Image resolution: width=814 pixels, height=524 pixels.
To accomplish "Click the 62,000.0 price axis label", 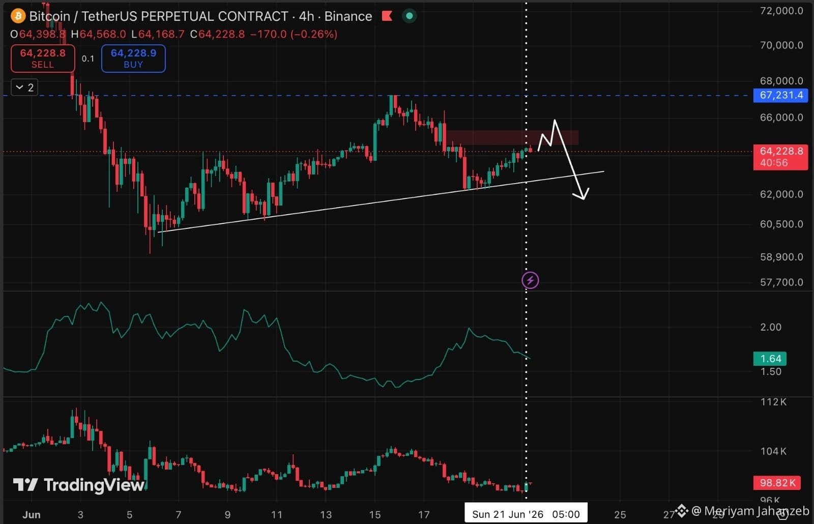I will click(781, 194).
